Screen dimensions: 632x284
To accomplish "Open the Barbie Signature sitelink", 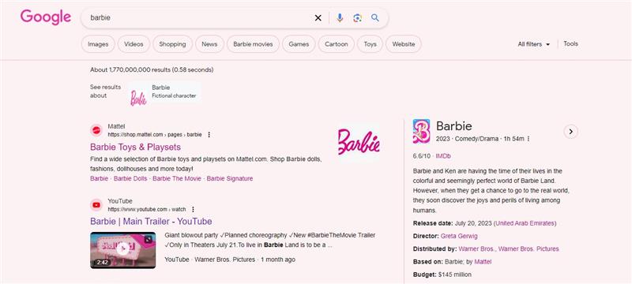I will pyautogui.click(x=230, y=178).
